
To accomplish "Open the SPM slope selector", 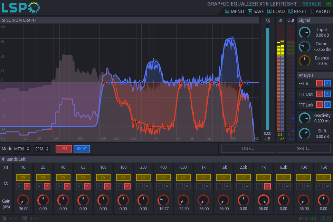I will [42, 149].
